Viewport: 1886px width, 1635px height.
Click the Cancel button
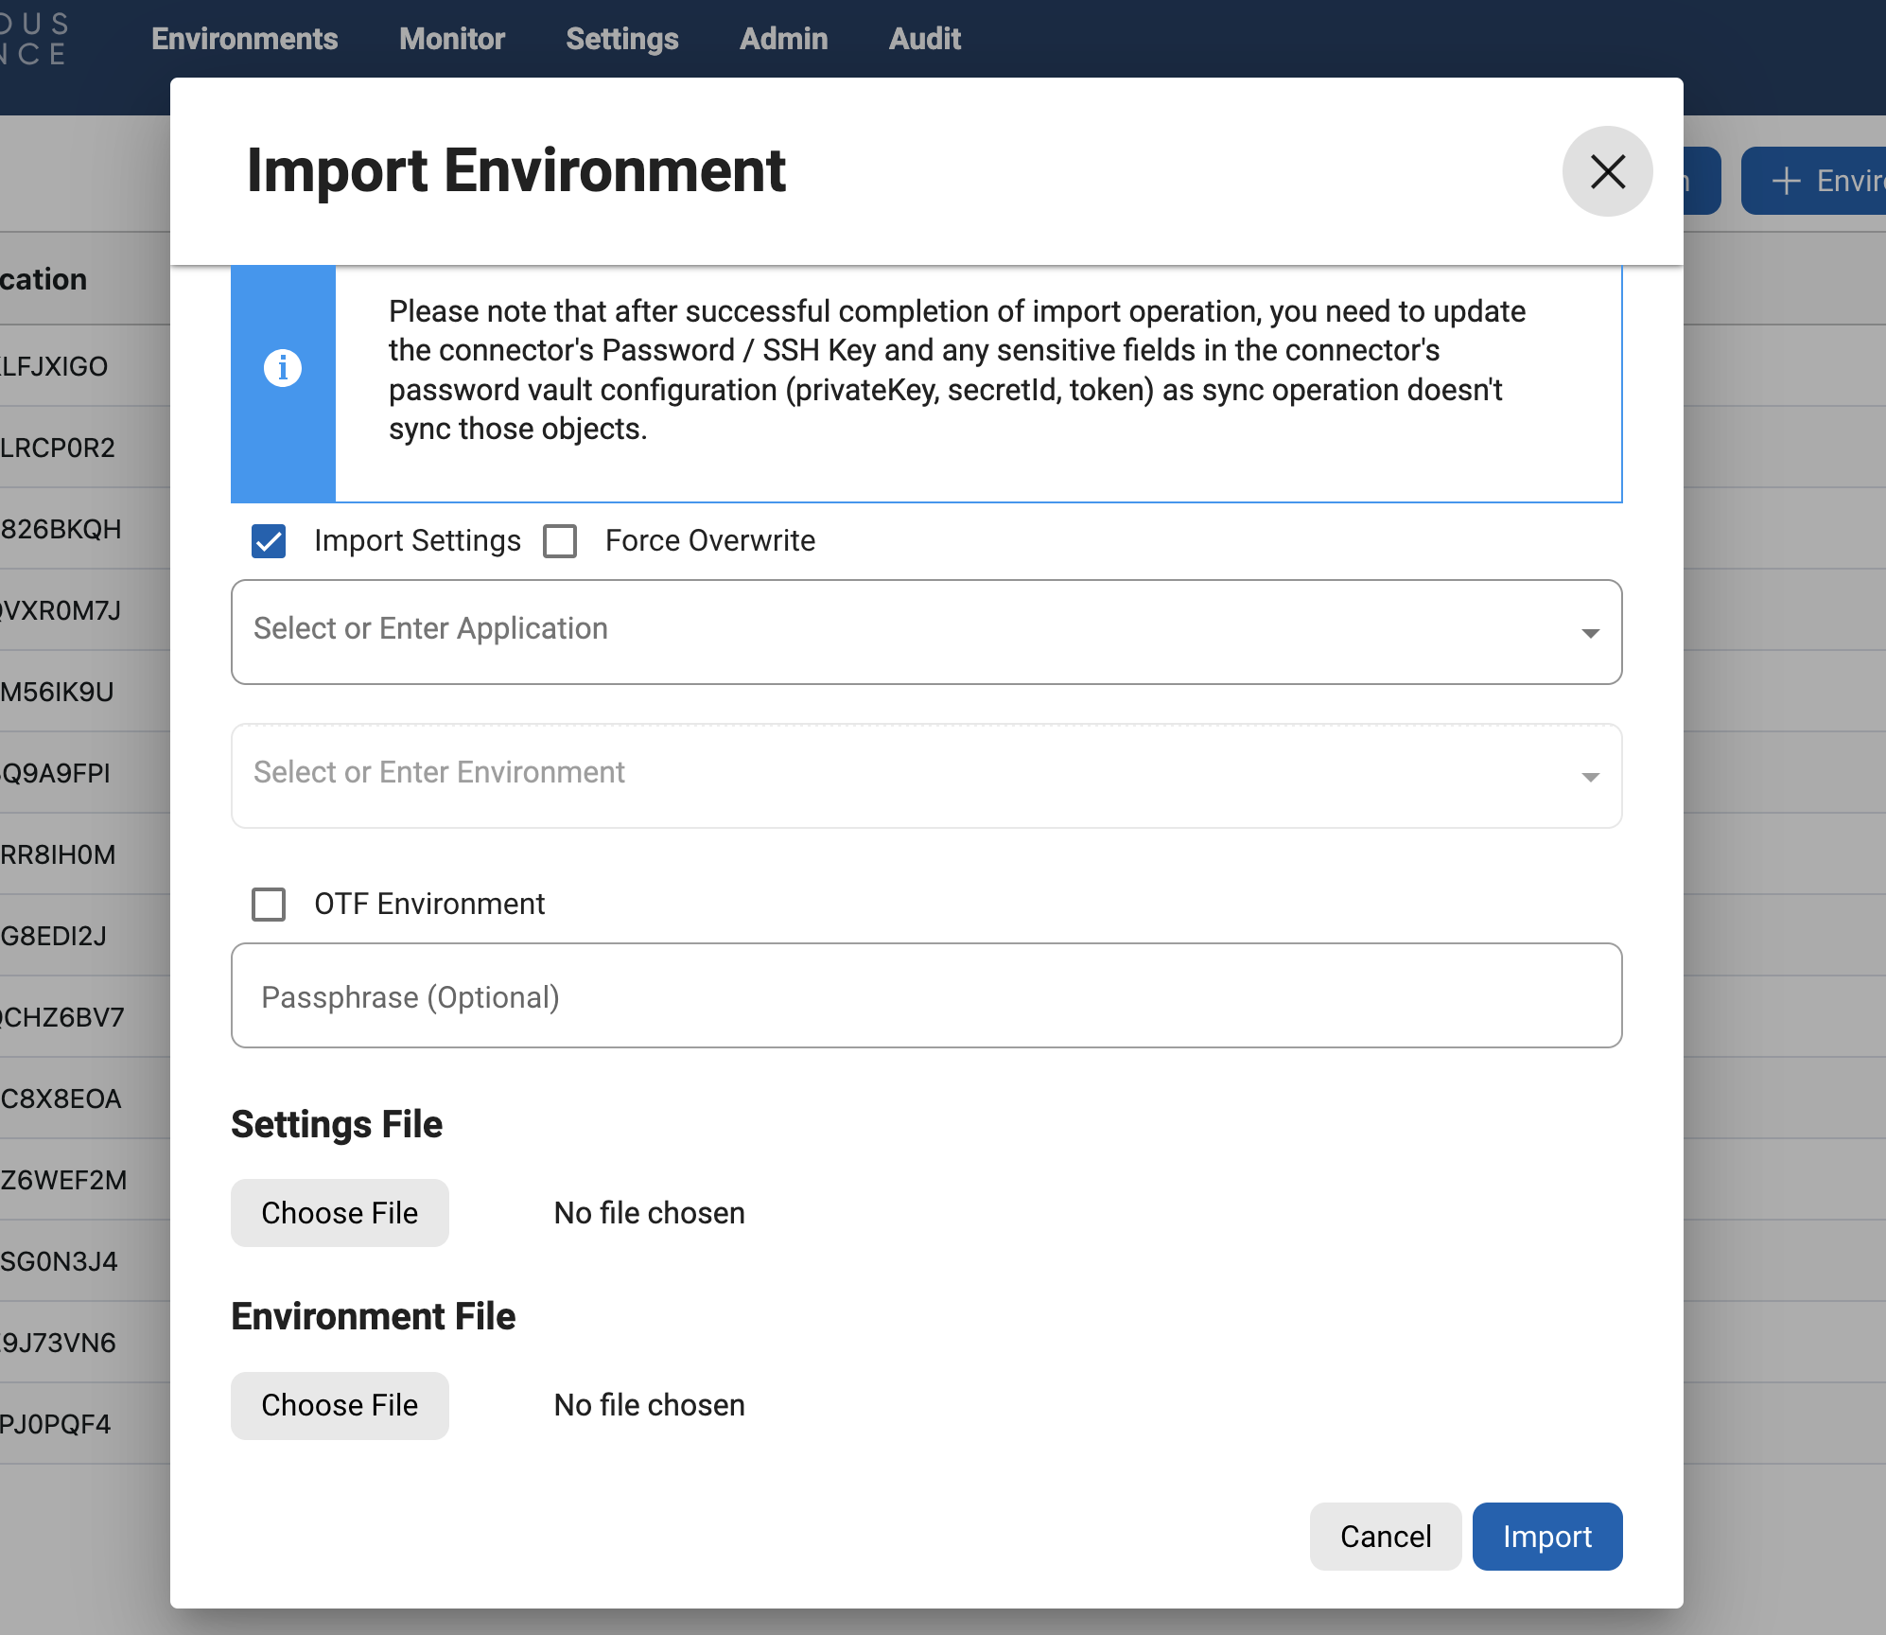1386,1537
